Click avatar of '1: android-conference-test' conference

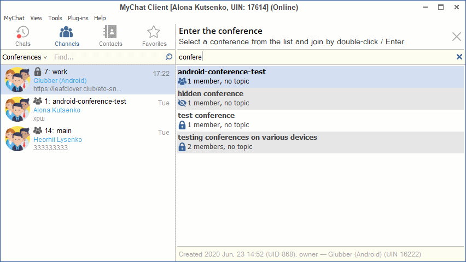coord(18,109)
